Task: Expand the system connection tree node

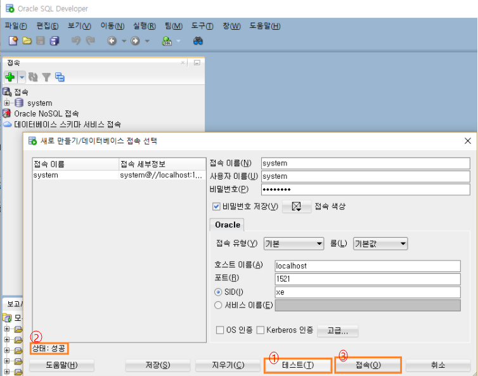Action: (7, 103)
